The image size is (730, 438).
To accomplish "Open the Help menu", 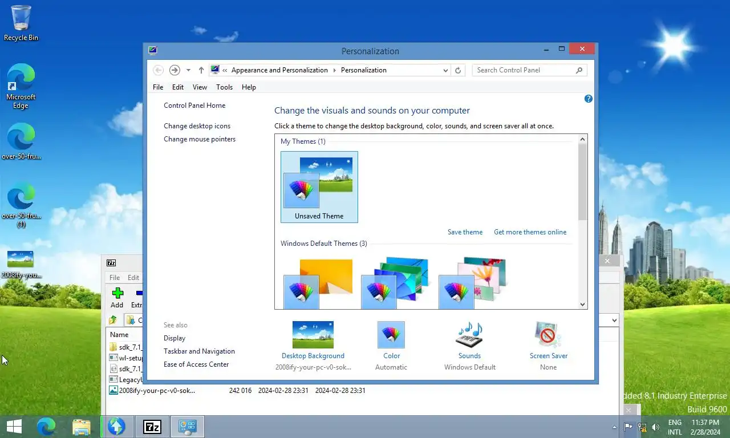I will 249,87.
